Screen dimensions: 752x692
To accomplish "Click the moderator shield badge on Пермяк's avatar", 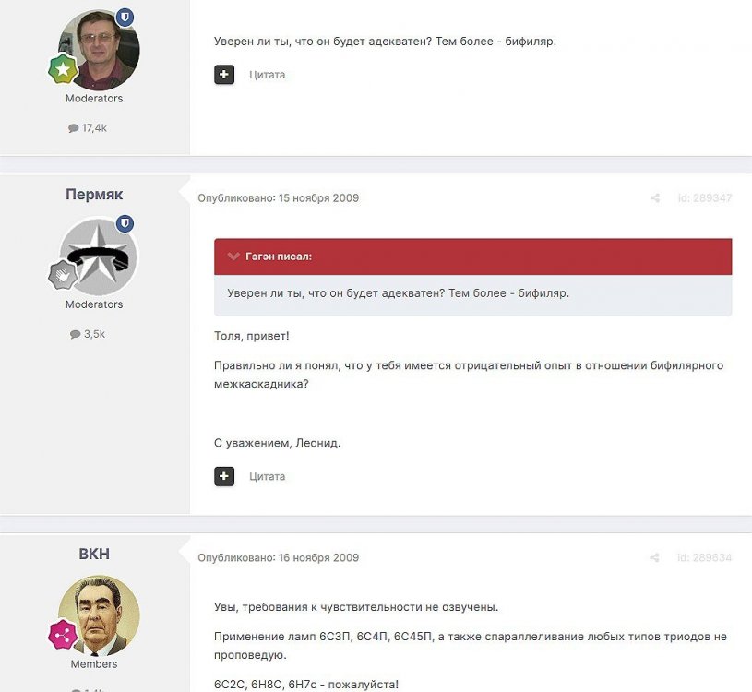I will (125, 223).
